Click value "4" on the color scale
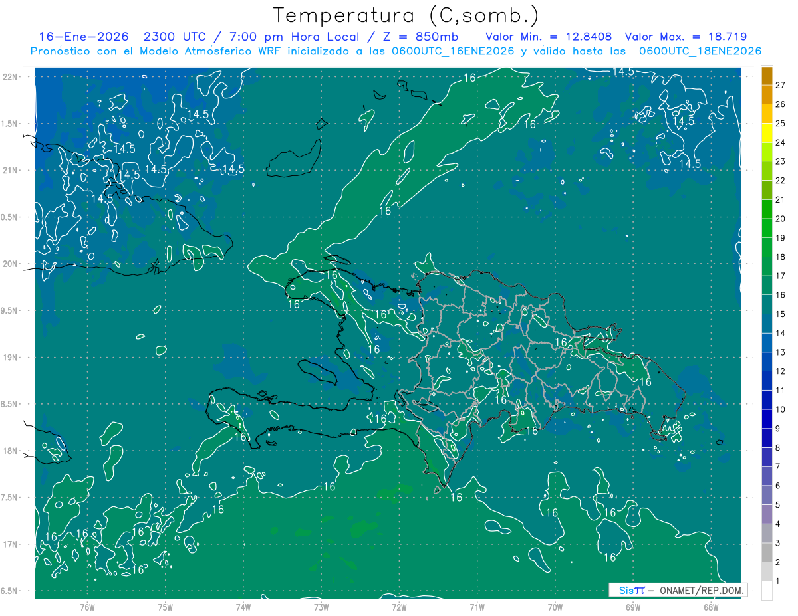Screen dimensions: 798x616 click(x=778, y=524)
